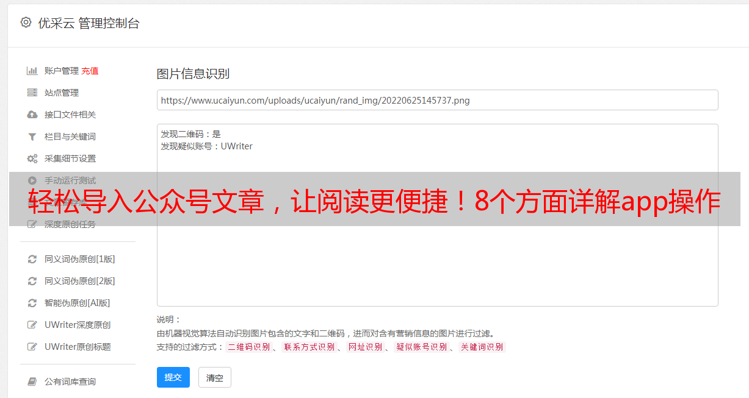Click the filter icon for 栏目与关键词

point(32,137)
